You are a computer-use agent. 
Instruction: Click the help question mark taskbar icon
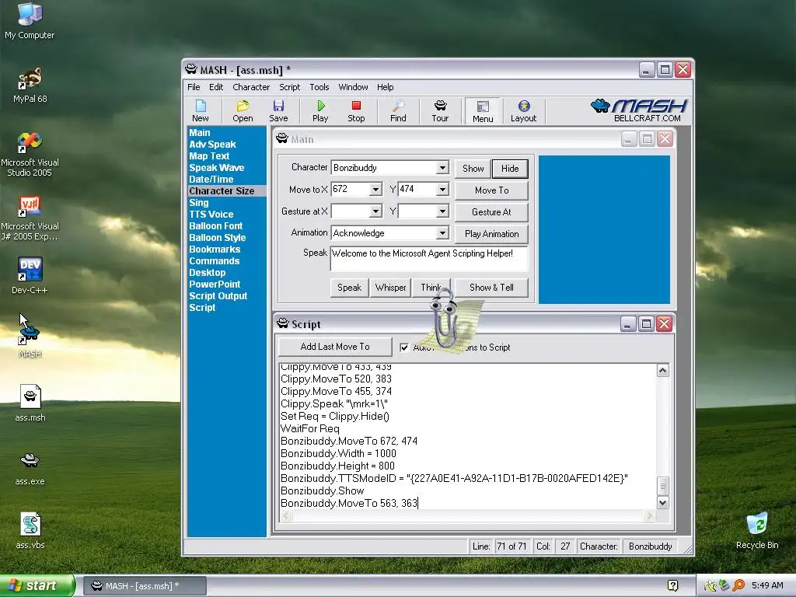(672, 585)
